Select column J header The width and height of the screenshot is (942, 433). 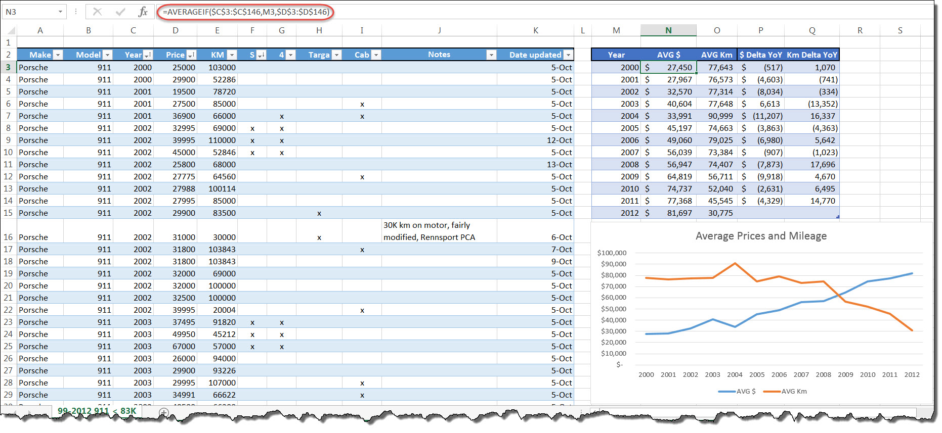point(439,30)
